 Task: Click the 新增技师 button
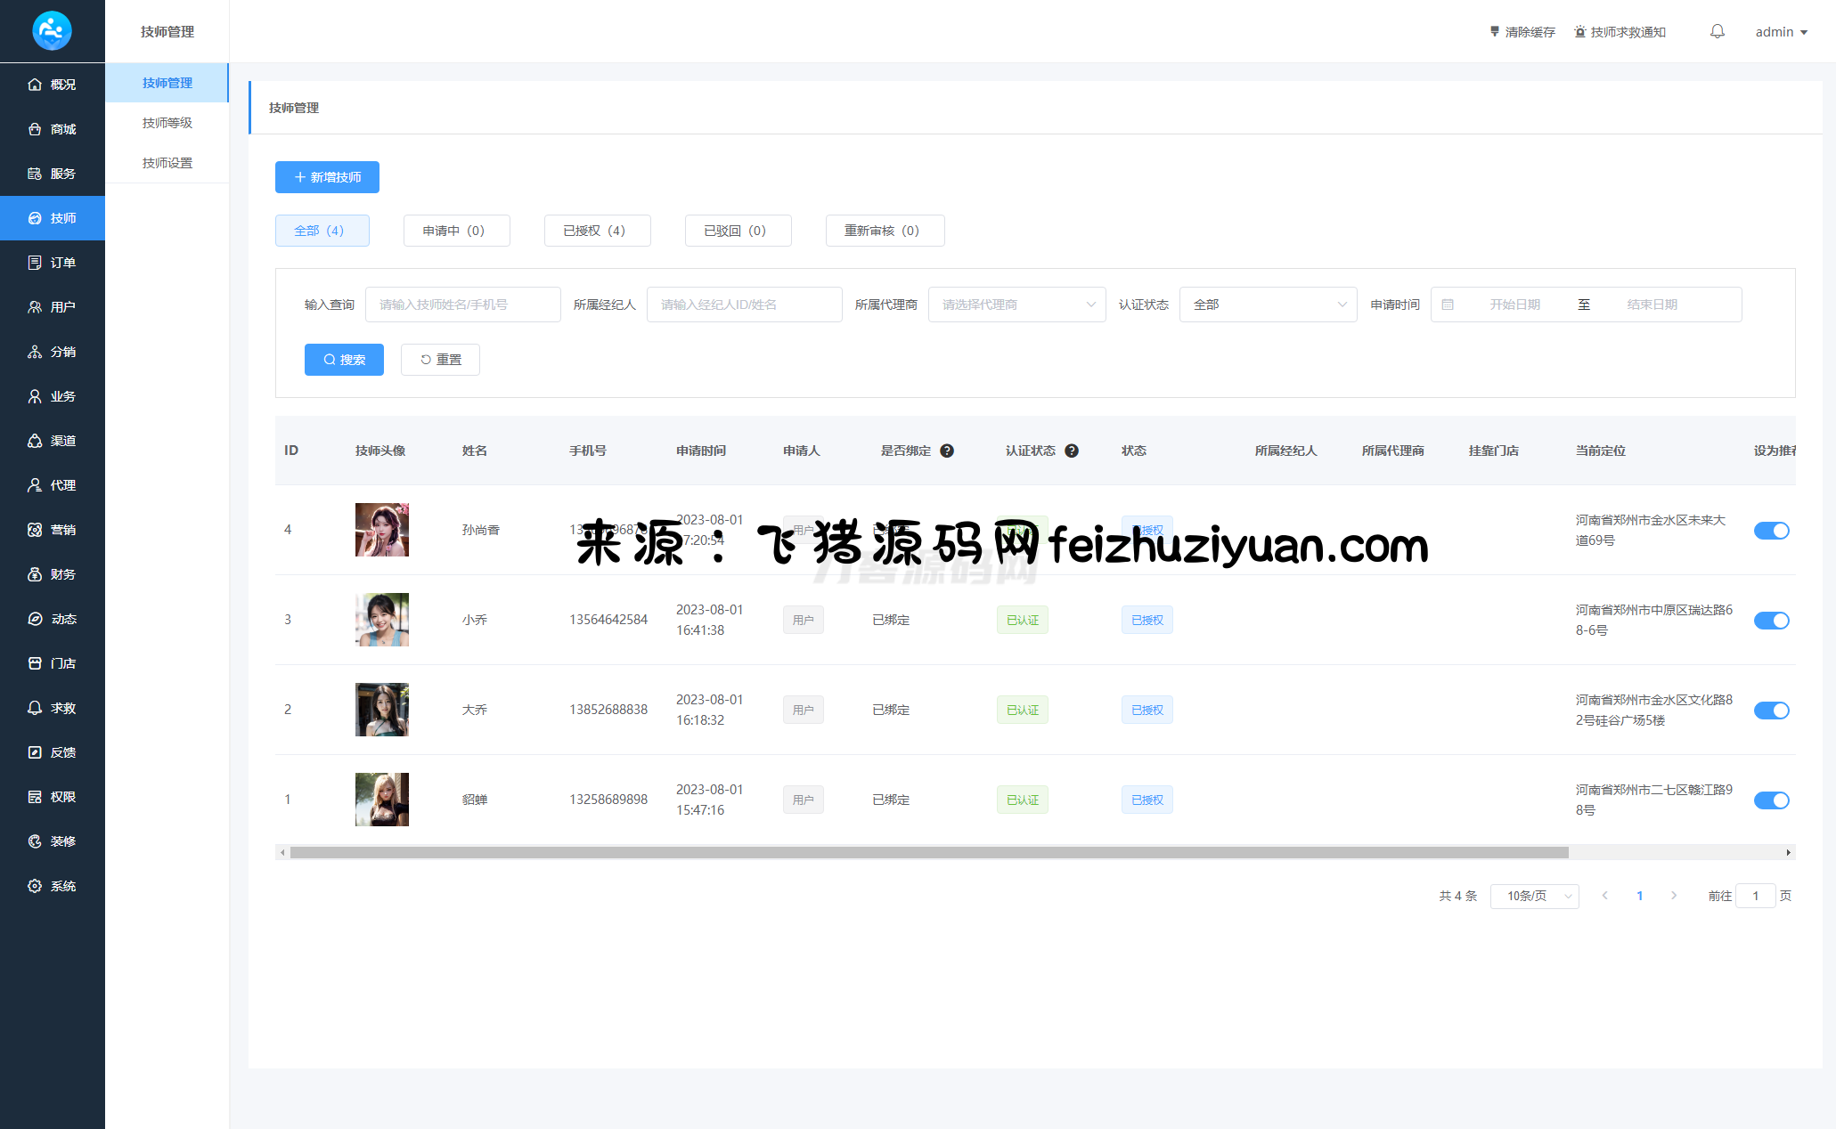point(327,177)
